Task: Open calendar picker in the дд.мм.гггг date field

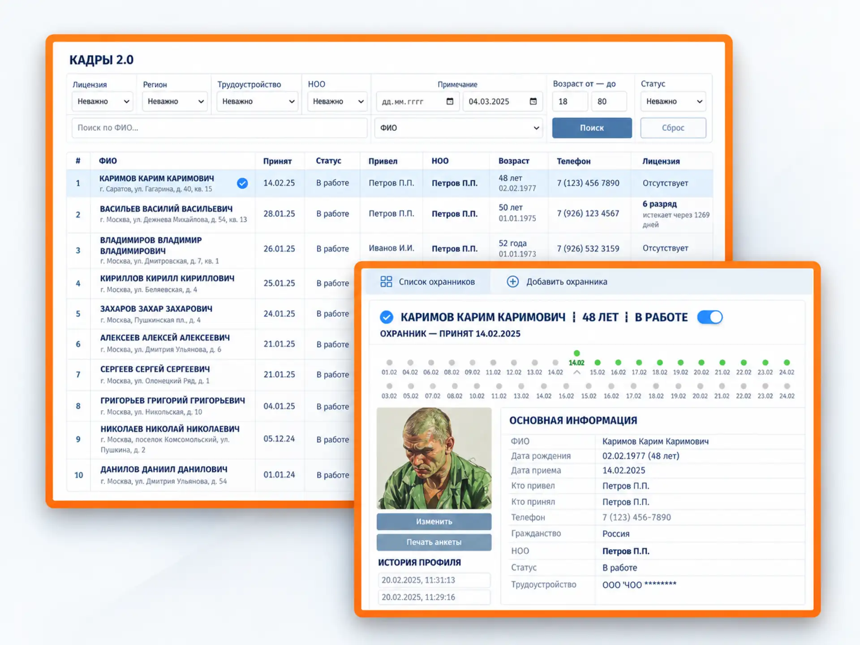Action: tap(450, 101)
